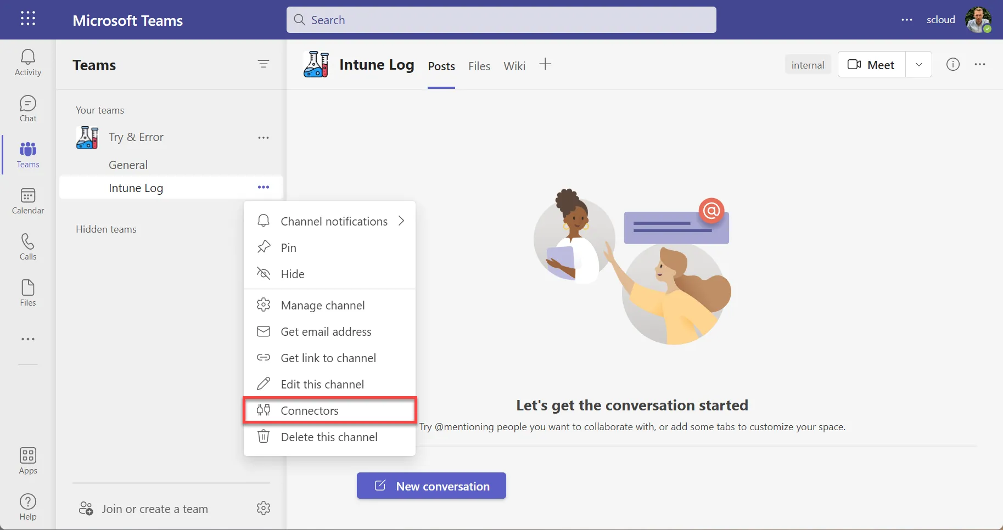Open settings and more ellipsis in title bar

pyautogui.click(x=907, y=20)
